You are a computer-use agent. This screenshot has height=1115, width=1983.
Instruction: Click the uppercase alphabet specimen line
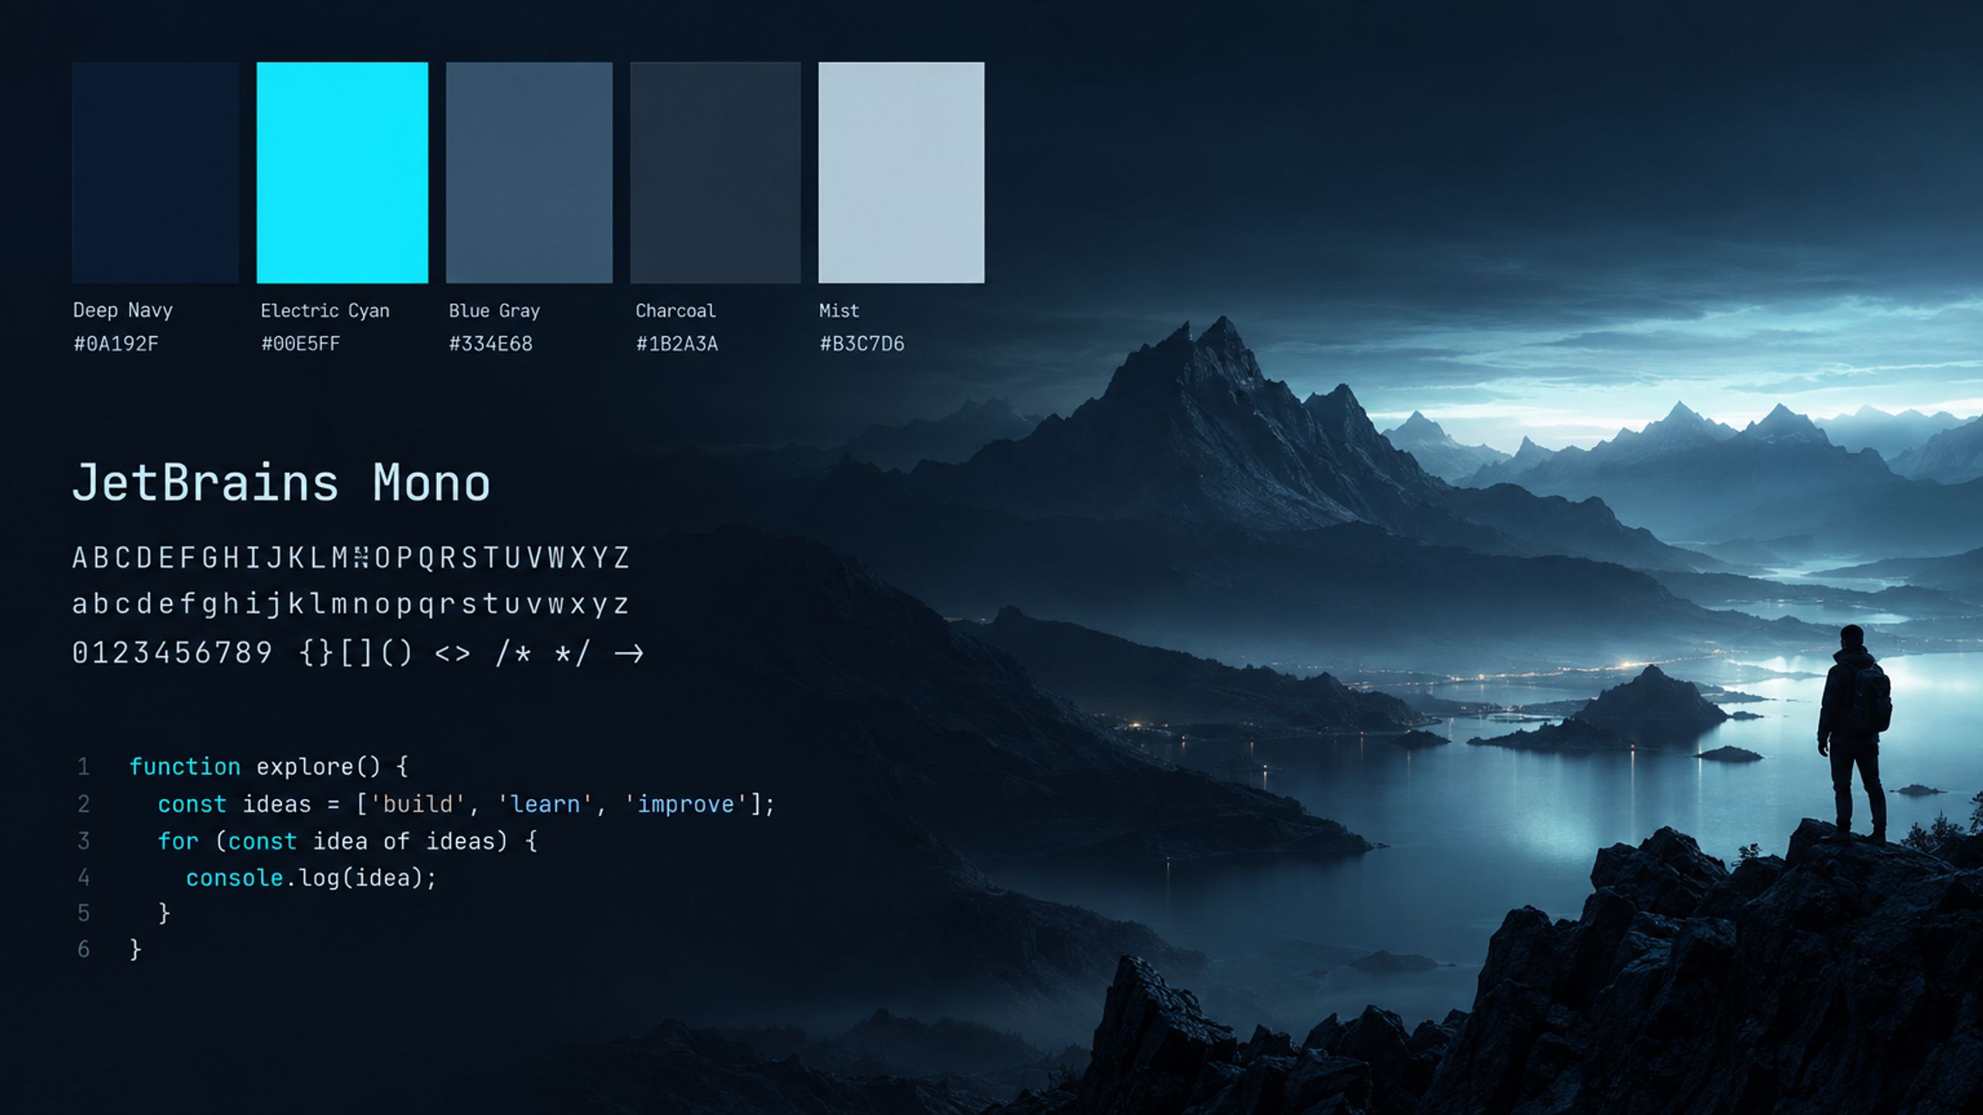pyautogui.click(x=351, y=557)
